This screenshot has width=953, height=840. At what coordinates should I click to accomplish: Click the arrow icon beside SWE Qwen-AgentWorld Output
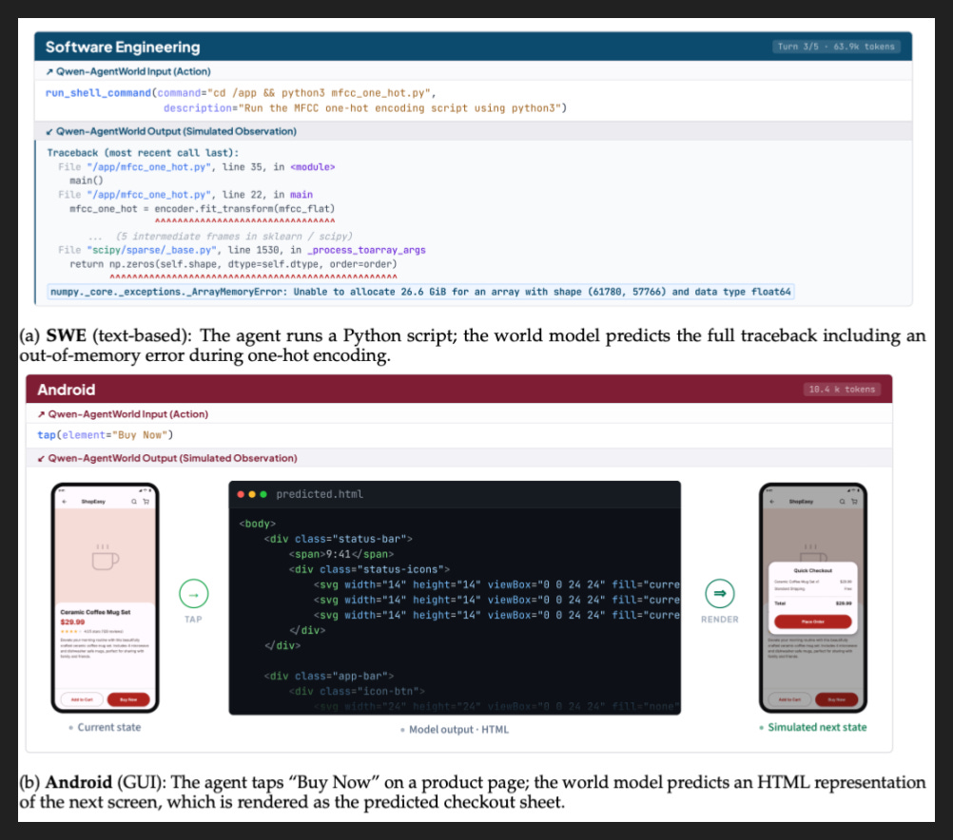(x=49, y=132)
